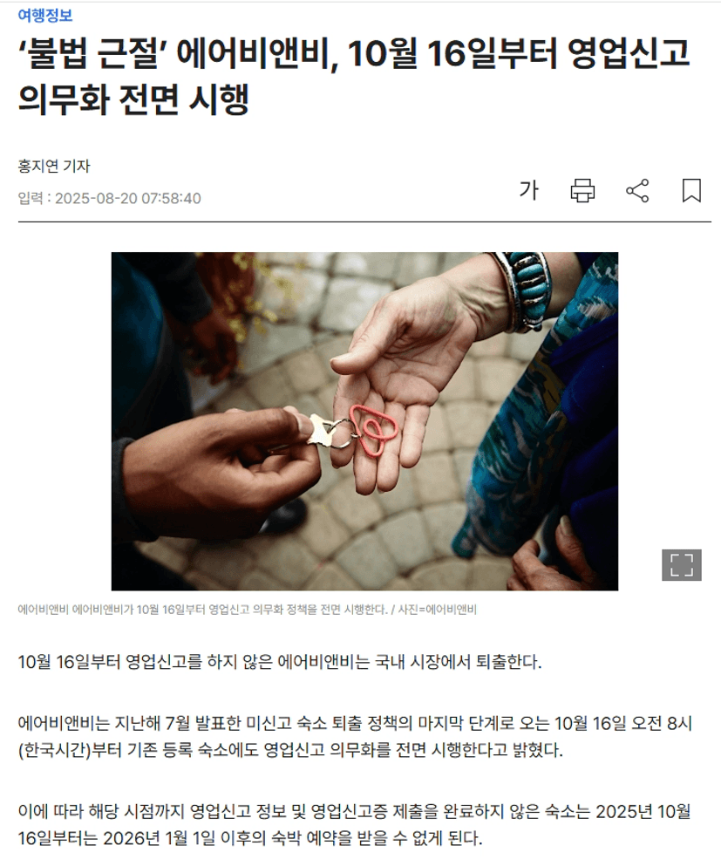Bookmark this article with bookmark icon

tap(691, 190)
